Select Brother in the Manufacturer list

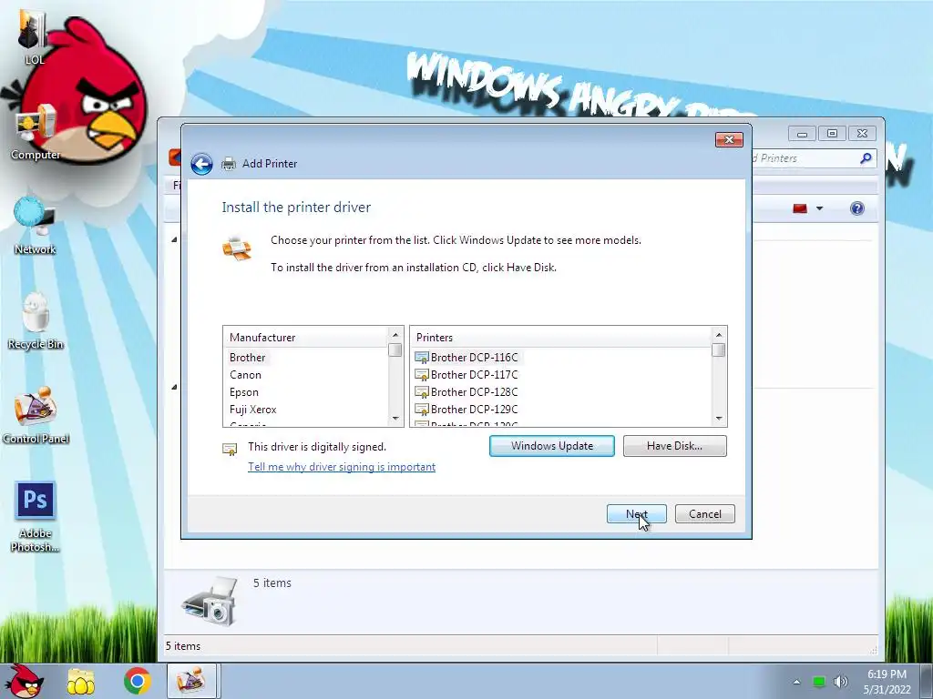tap(248, 358)
